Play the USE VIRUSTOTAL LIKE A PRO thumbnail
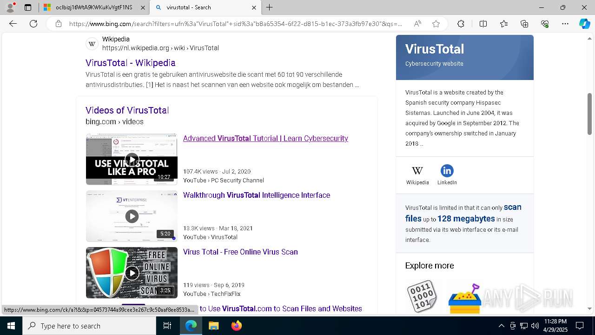The height and width of the screenshot is (335, 595). [132, 159]
